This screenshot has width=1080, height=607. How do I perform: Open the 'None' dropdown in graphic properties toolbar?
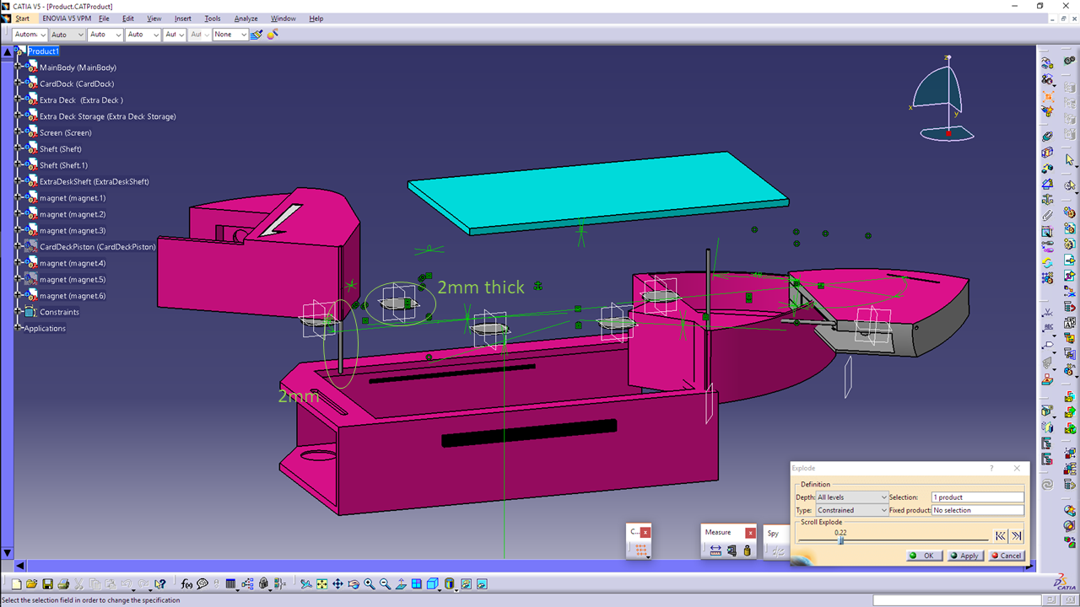tap(230, 35)
